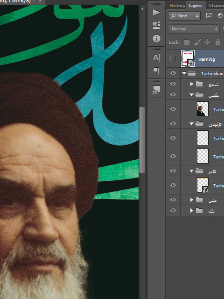Image resolution: width=224 pixels, height=299 pixels.
Task: Expand the متن group
Action: tap(192, 200)
